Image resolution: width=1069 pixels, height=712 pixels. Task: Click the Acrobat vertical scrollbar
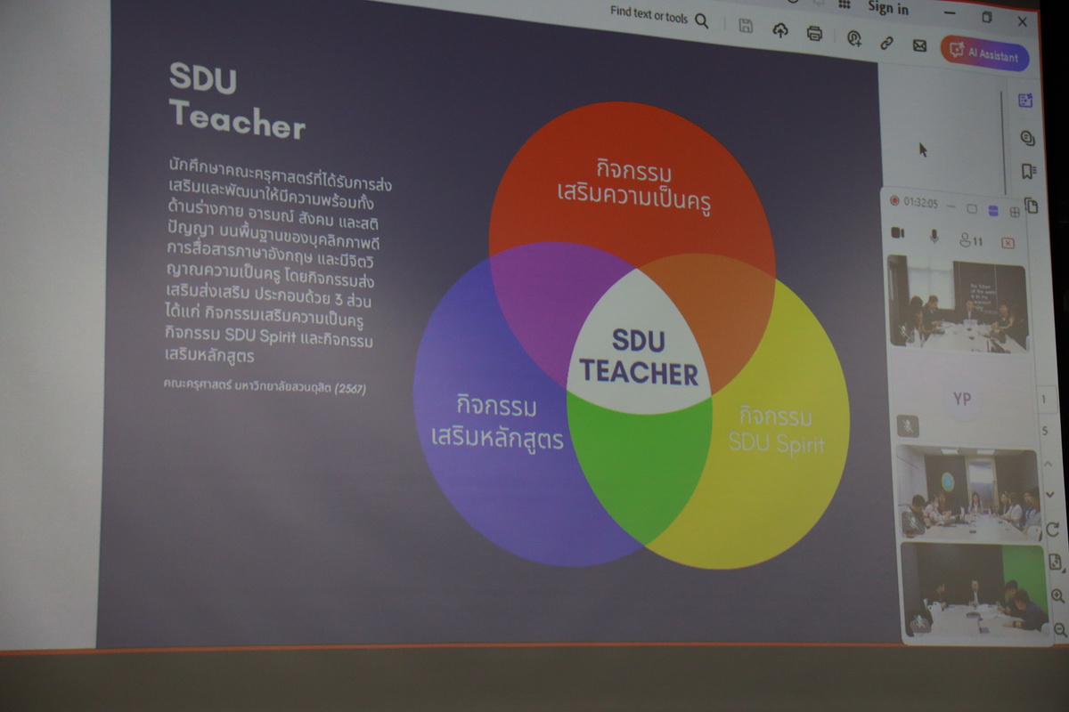[1003, 142]
